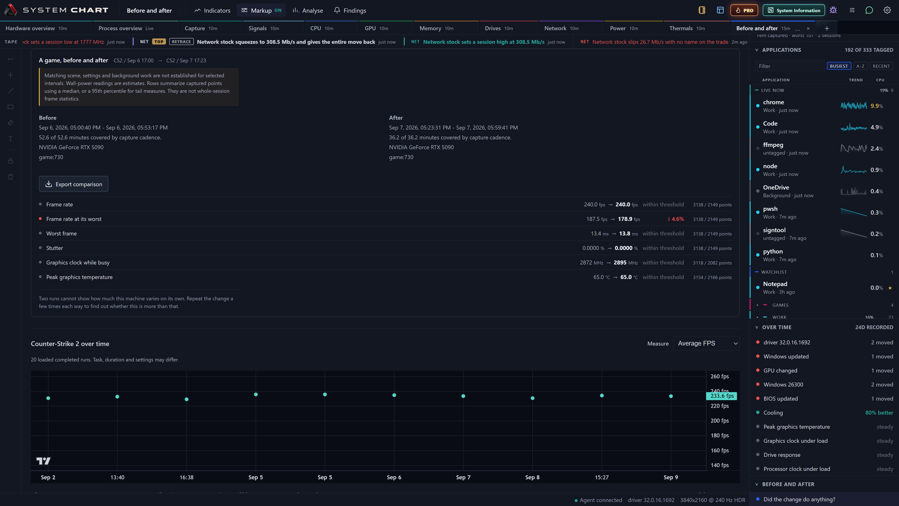The width and height of the screenshot is (899, 506).
Task: Switch to the Thermals tab
Action: pos(697,28)
